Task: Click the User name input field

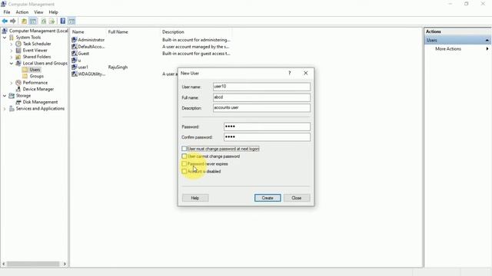Action: 261,87
